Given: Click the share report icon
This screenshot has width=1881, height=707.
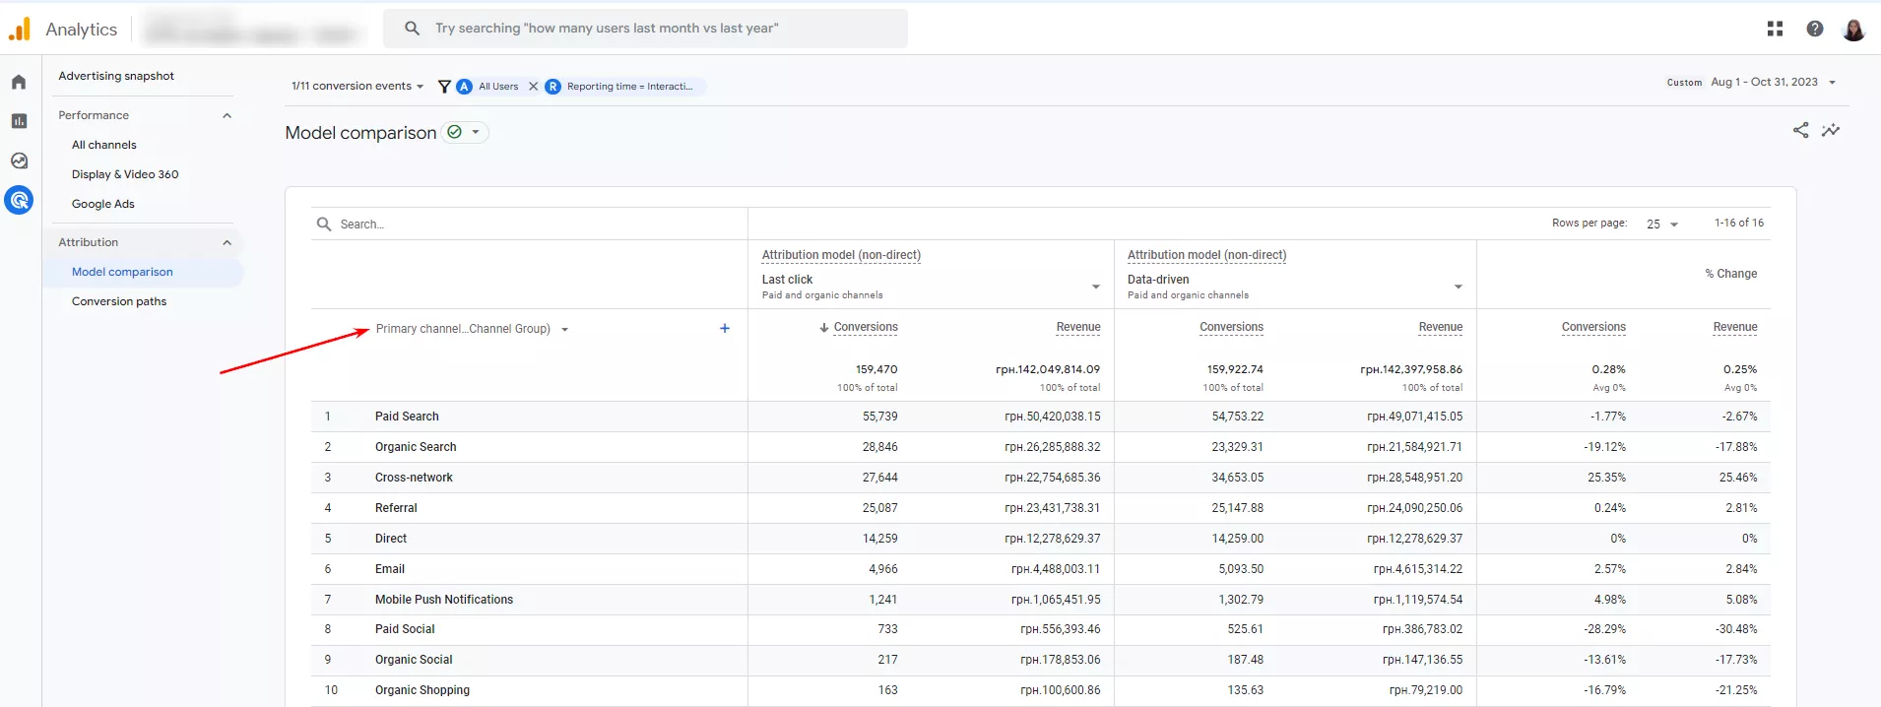Looking at the screenshot, I should (1800, 130).
